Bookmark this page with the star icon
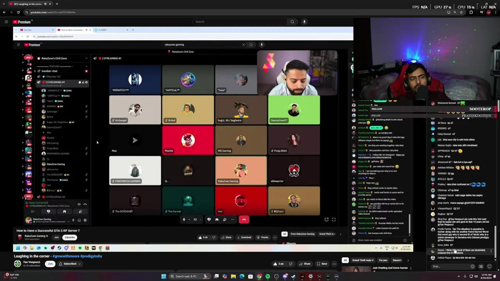The width and height of the screenshot is (500, 281). pyautogui.click(x=462, y=12)
